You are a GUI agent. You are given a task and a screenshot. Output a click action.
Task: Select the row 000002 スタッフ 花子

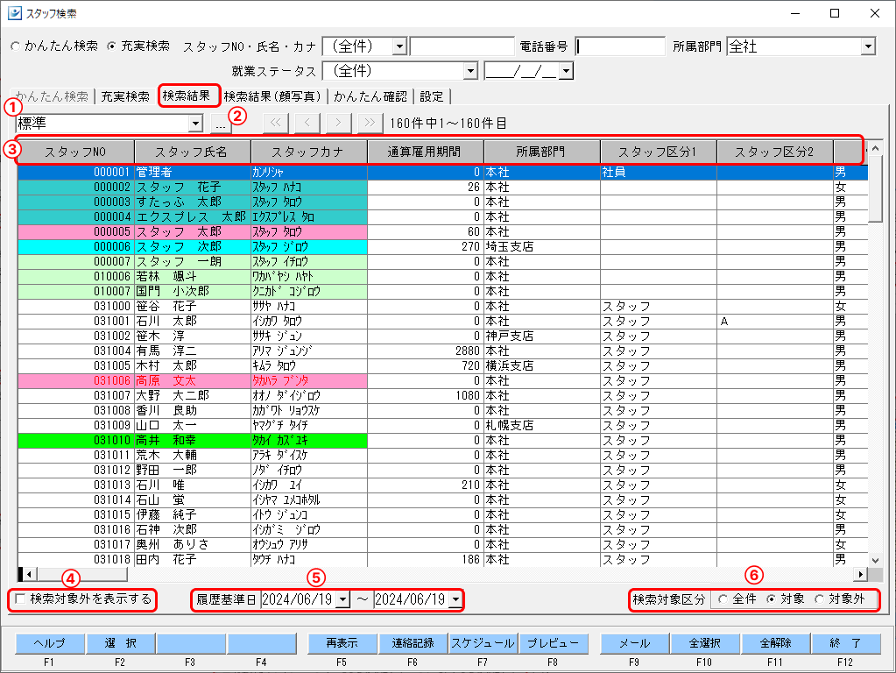coord(443,187)
